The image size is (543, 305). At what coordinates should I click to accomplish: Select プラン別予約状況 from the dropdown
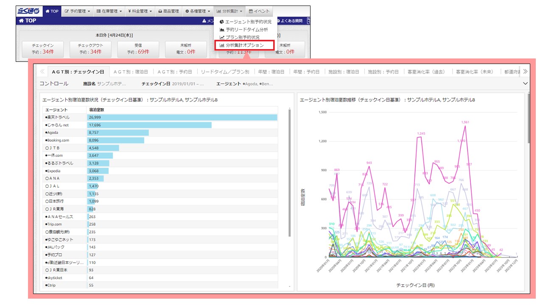click(x=240, y=37)
